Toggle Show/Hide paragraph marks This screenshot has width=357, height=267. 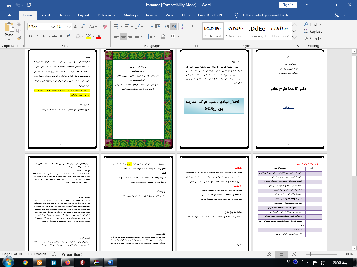(x=193, y=27)
